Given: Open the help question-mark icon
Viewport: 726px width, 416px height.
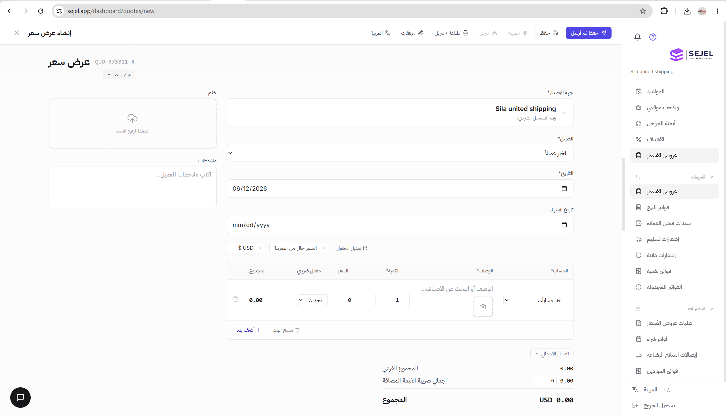Looking at the screenshot, I should click(x=652, y=37).
